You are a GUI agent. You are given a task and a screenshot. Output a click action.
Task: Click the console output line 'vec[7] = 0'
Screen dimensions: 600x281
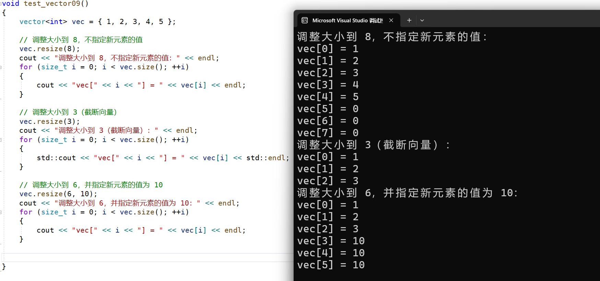click(328, 133)
